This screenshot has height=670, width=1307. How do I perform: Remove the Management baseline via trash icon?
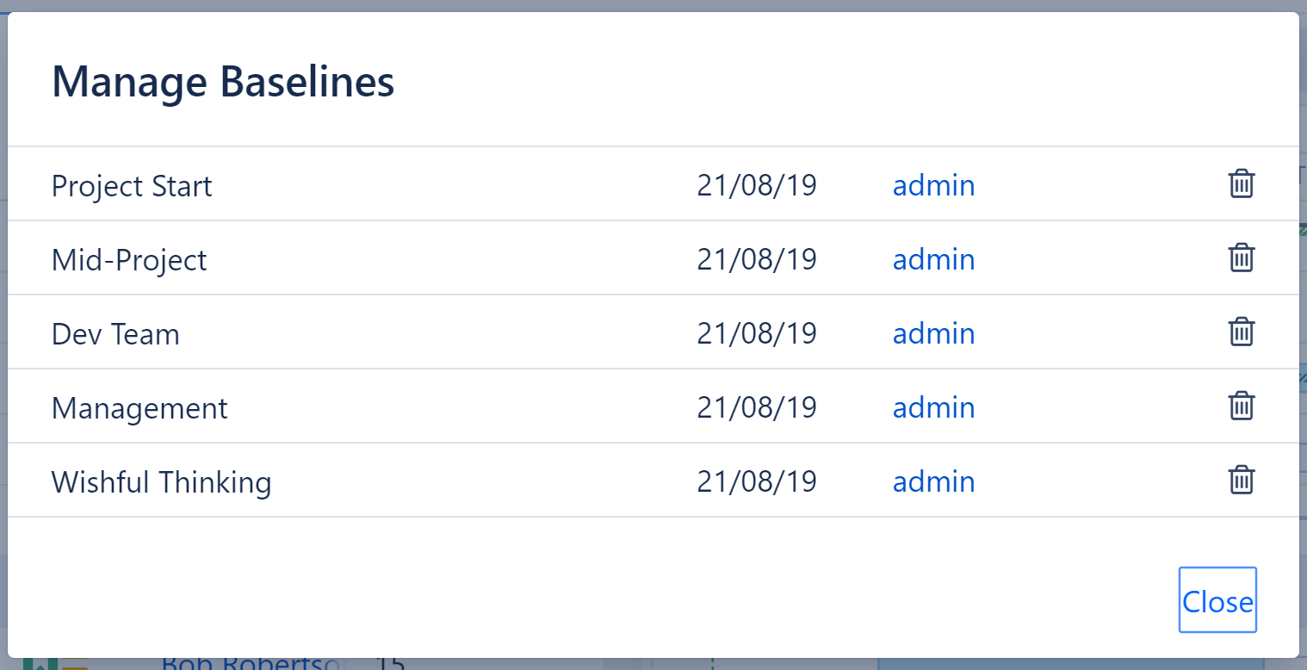[1241, 406]
